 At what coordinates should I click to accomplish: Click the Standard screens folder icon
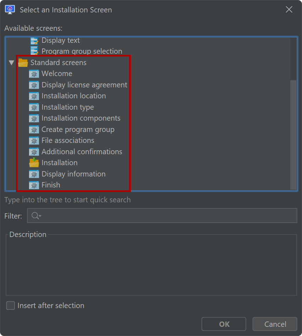[x=23, y=63]
